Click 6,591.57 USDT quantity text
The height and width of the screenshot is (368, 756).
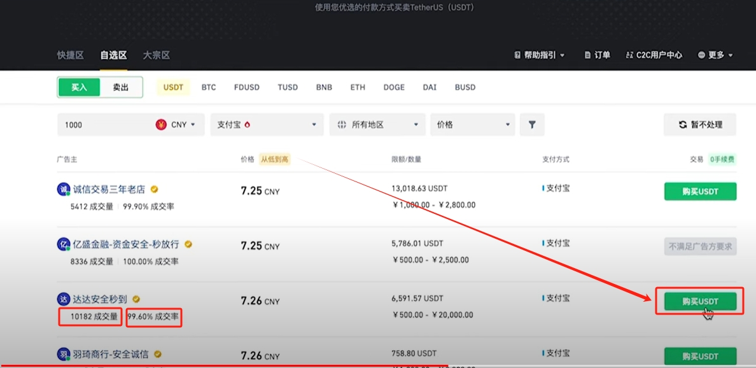[x=417, y=299]
